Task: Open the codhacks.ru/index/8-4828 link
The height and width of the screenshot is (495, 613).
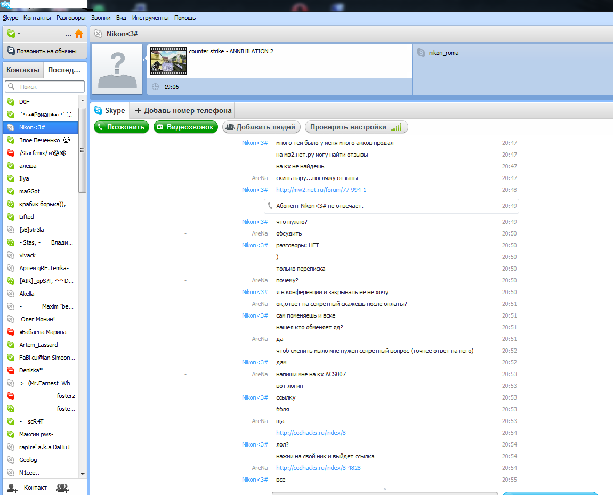Action: pos(318,468)
